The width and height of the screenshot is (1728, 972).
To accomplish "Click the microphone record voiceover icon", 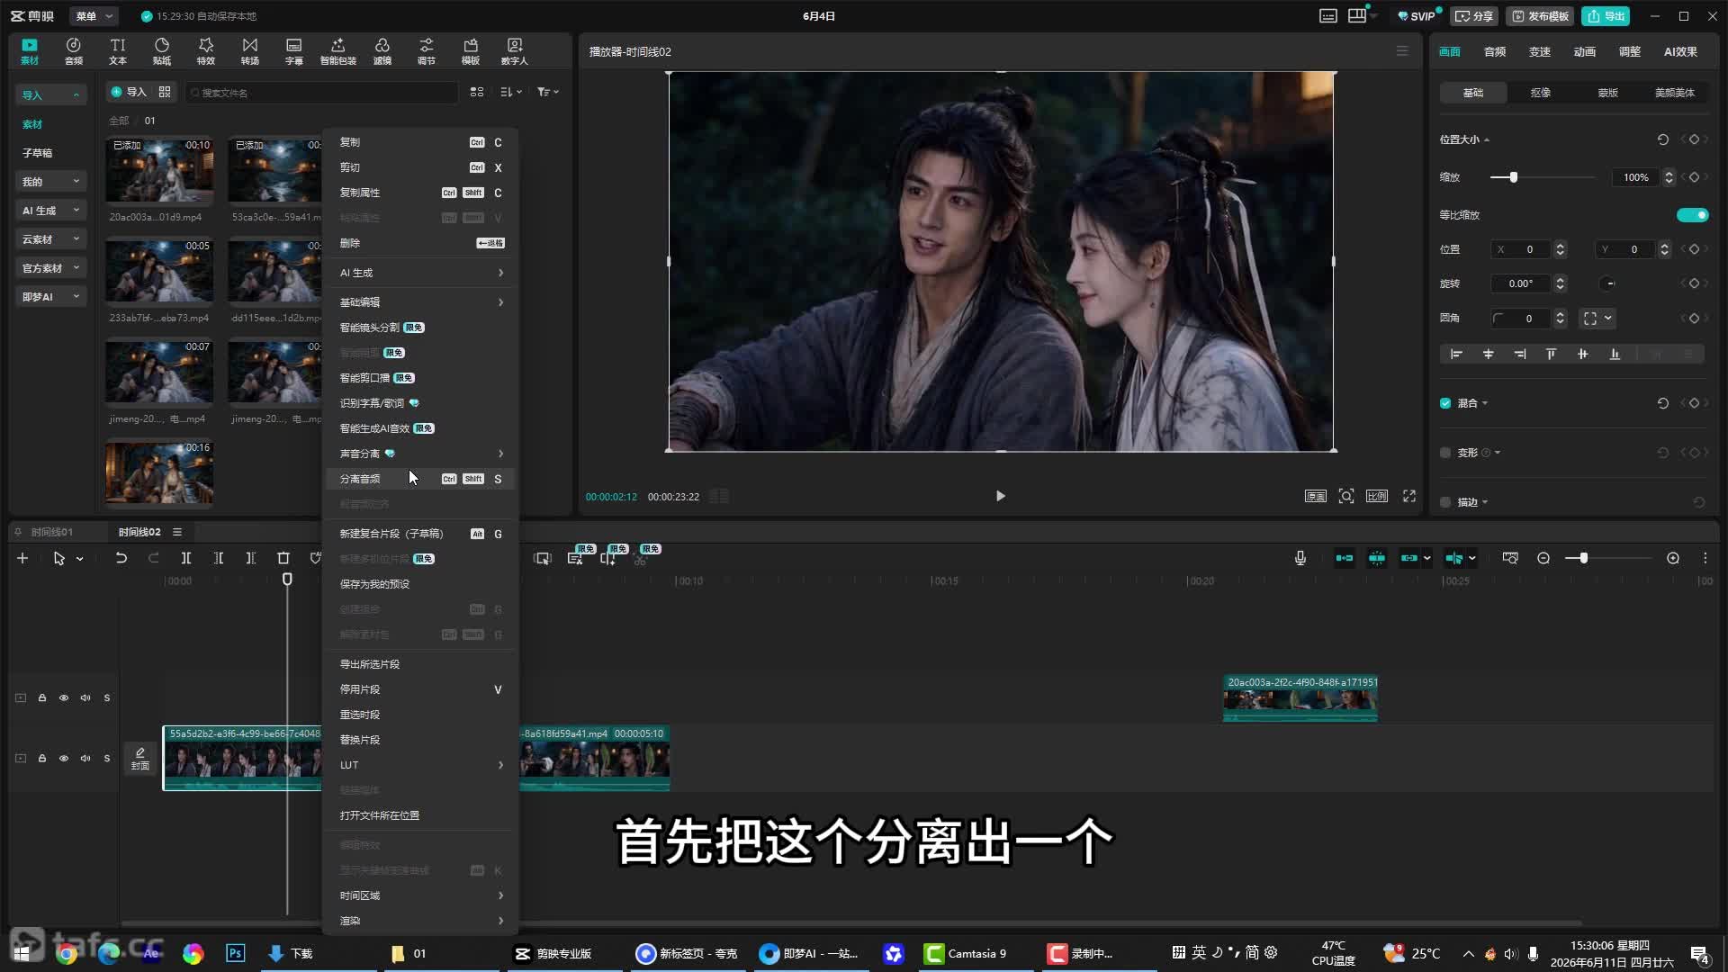I will pos(1300,558).
